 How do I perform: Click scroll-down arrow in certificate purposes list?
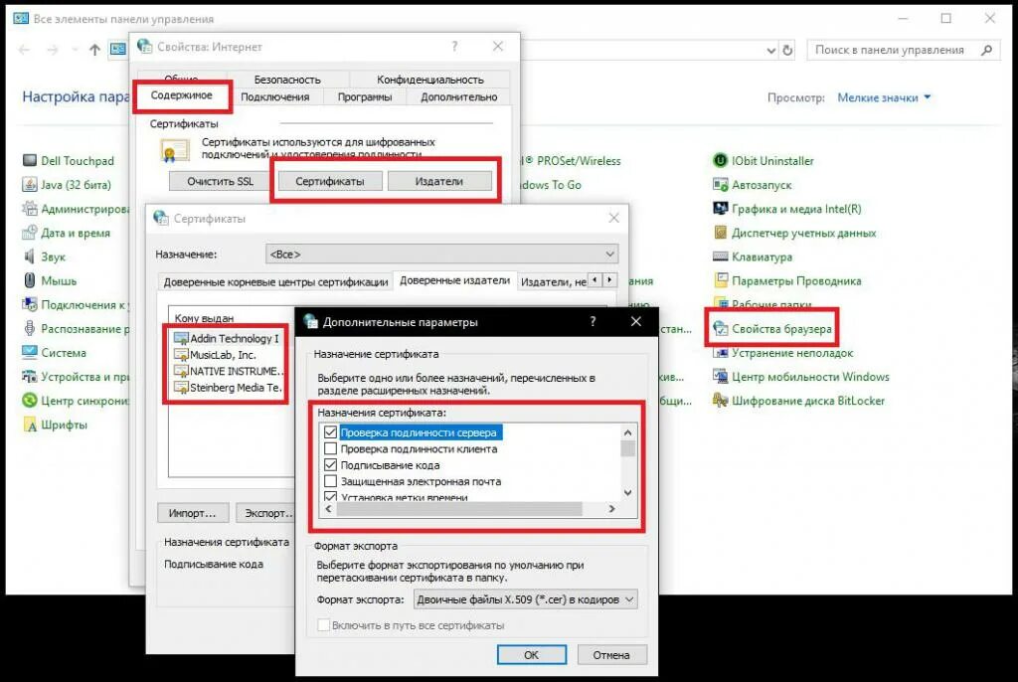point(628,493)
